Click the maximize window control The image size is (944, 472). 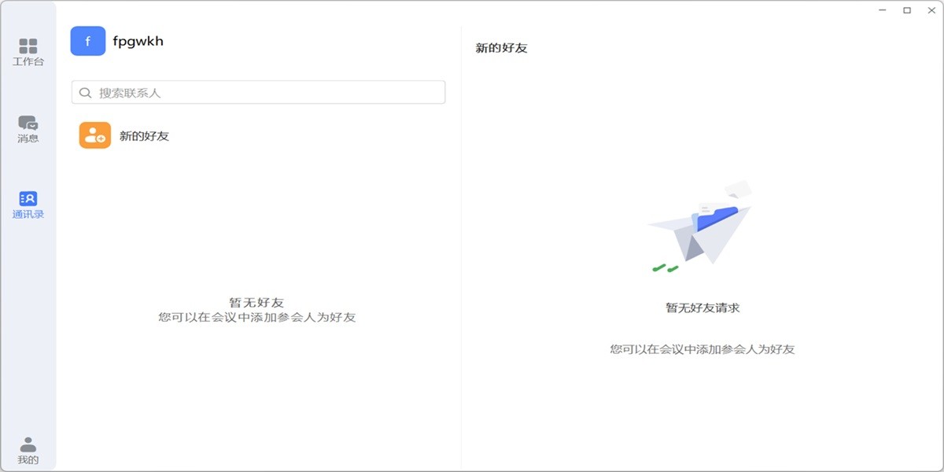908,11
